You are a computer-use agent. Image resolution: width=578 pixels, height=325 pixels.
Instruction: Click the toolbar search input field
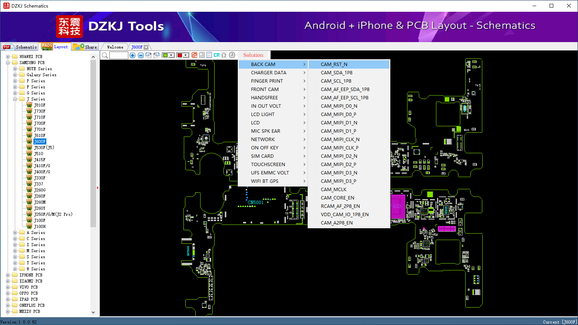coord(119,55)
